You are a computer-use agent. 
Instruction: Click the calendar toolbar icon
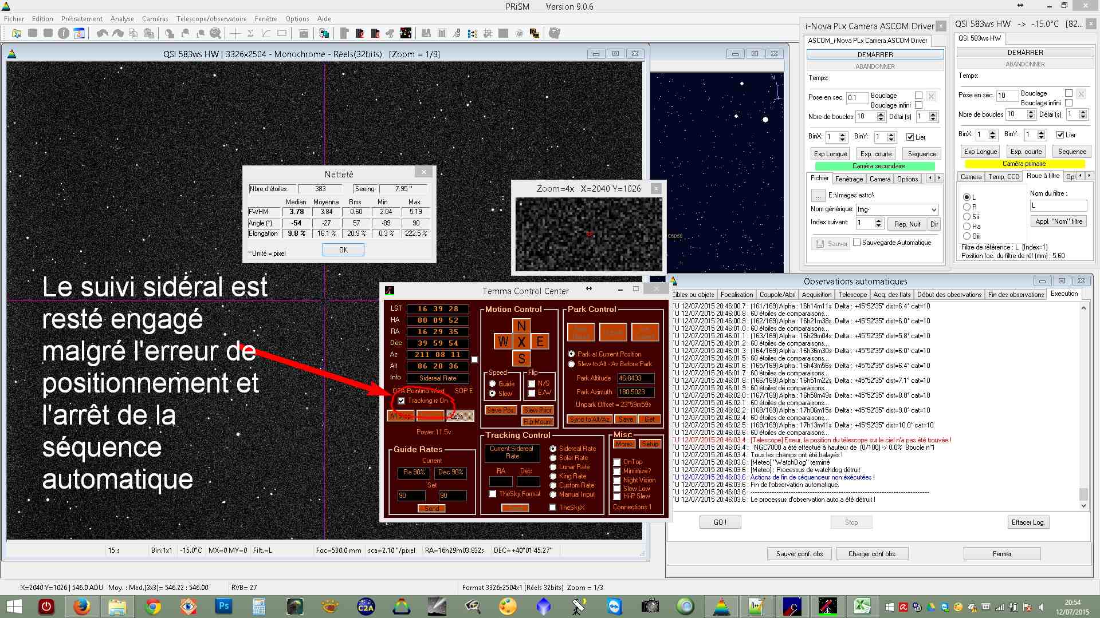coord(79,33)
